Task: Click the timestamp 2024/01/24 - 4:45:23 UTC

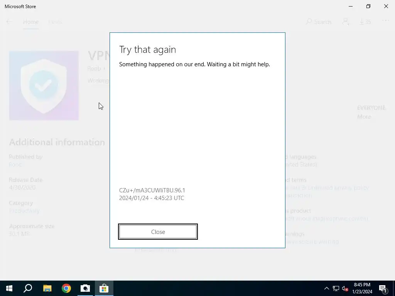Action: pyautogui.click(x=151, y=198)
